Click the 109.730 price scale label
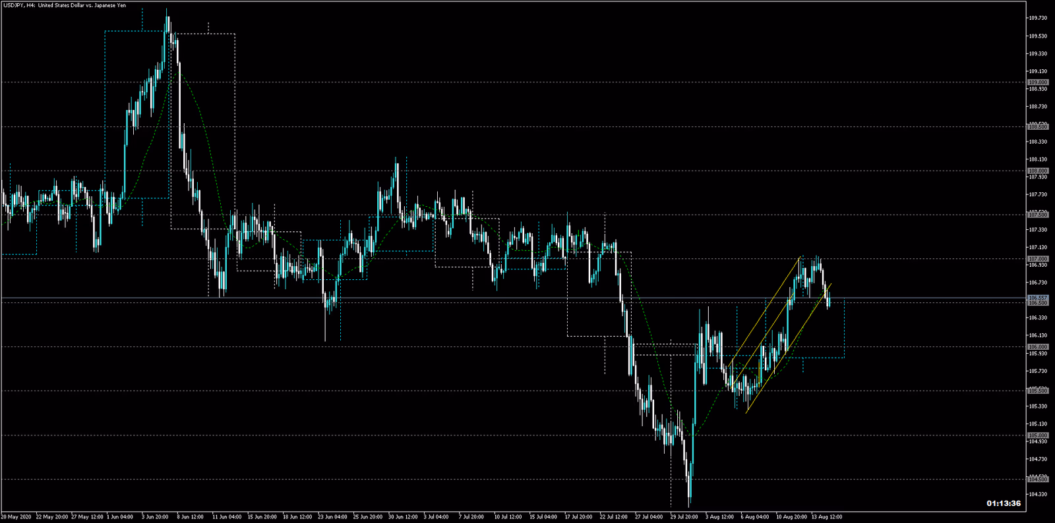The image size is (1055, 523). coord(1038,18)
